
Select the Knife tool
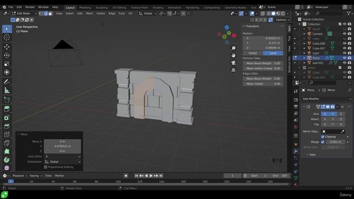pyautogui.click(x=7, y=143)
